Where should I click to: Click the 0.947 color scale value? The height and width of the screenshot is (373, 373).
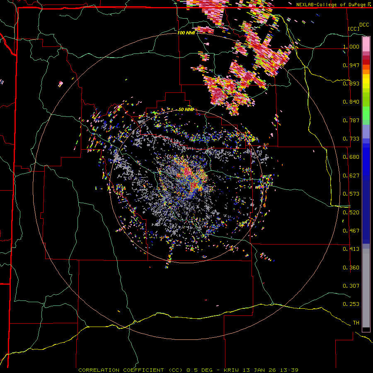point(351,65)
